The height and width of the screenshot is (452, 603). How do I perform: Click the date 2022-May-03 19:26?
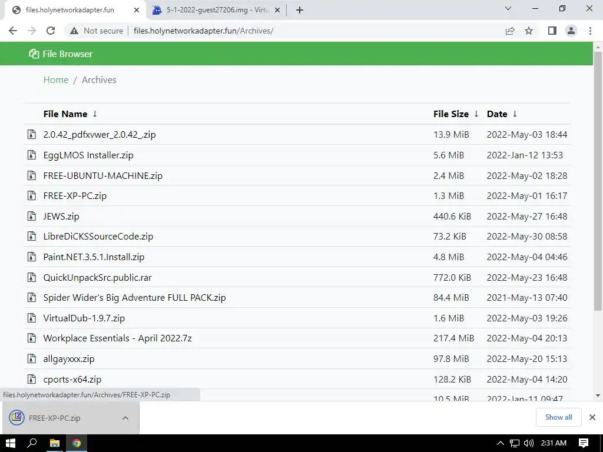(x=527, y=318)
